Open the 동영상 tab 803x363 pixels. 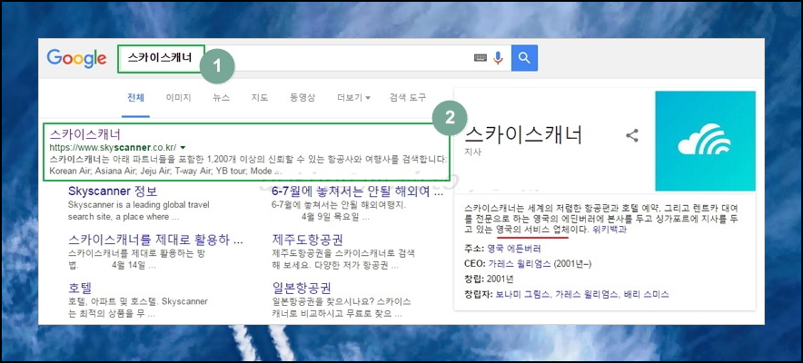click(302, 97)
